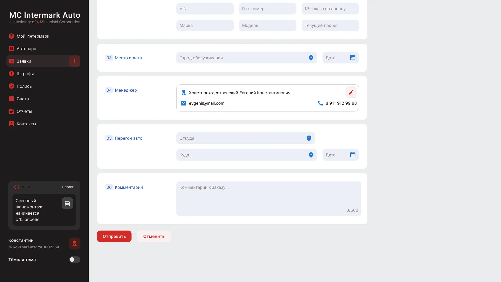501x282 pixels.
Task: Click the Сезонный шиномонтаж news text
Action: point(29,210)
